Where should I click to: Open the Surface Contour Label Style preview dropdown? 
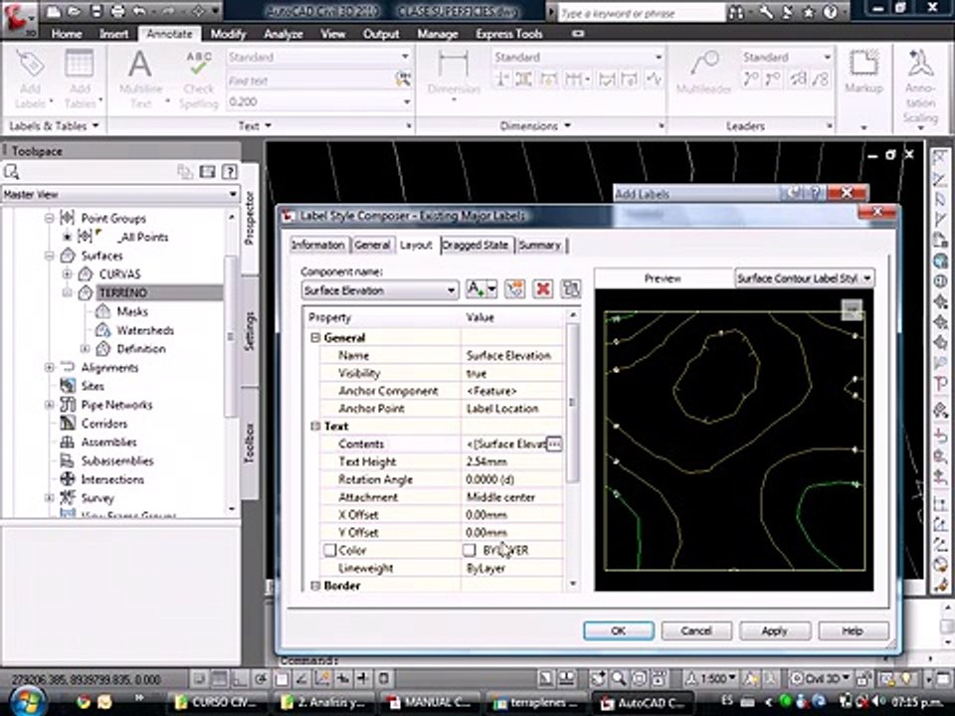866,278
